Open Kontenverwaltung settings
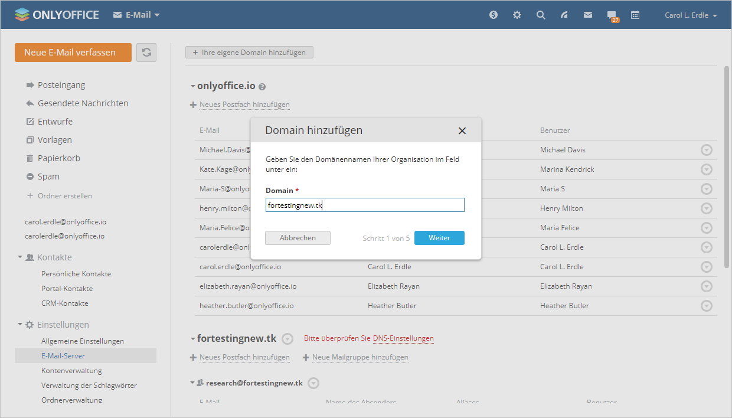The width and height of the screenshot is (732, 418). click(71, 371)
